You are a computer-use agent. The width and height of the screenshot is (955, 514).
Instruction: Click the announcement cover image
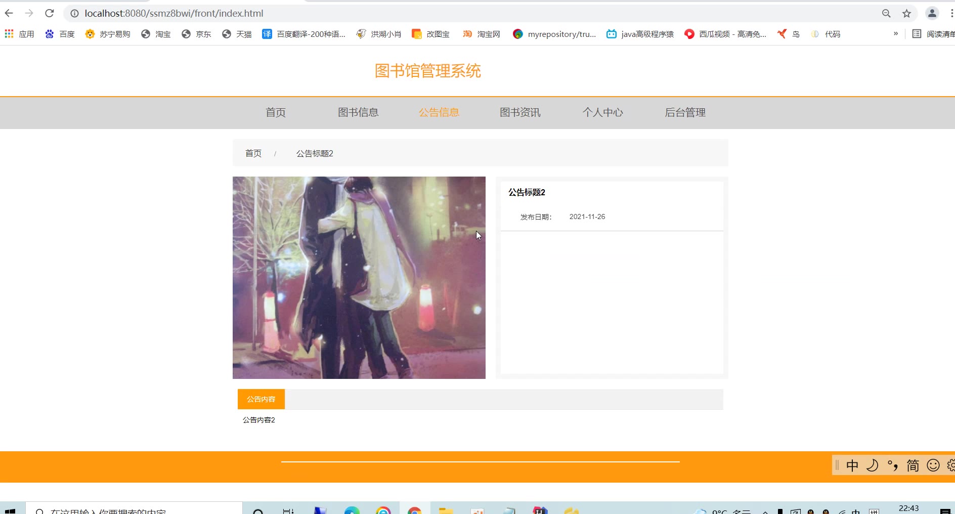pos(359,278)
